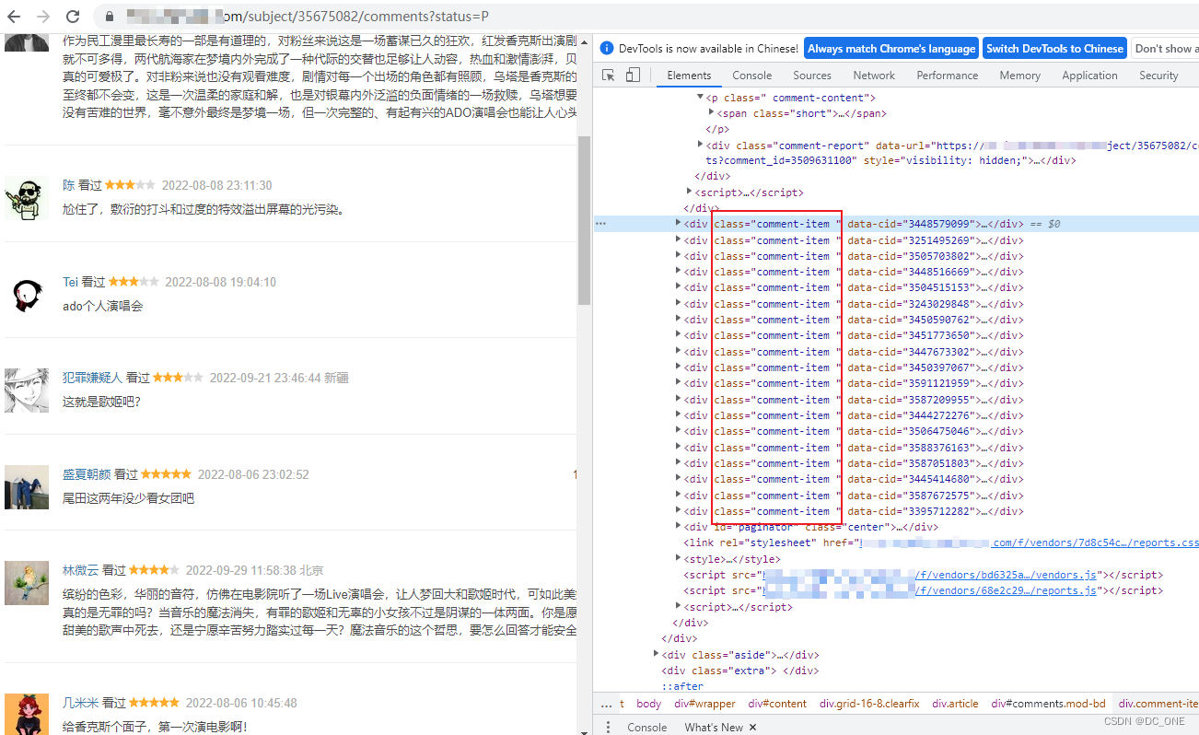This screenshot has height=735, width=1199.
Task: Expand comment-item node data-cid 3251495269
Action: 679,240
